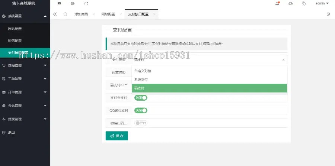This screenshot has height=166, width=335.
Task: Open the theme palette icon
Action: [x=290, y=4]
